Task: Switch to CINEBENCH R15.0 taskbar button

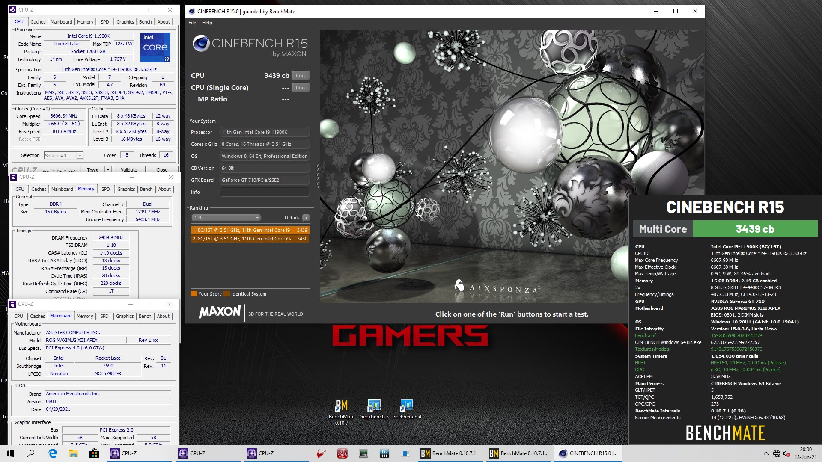Action: coord(588,453)
